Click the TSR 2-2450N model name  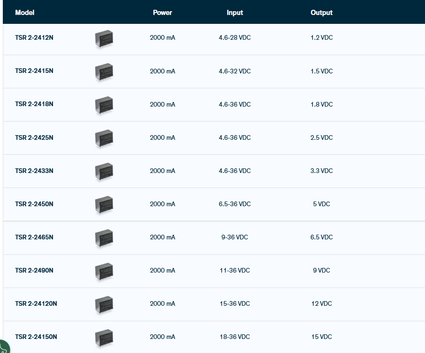34,204
